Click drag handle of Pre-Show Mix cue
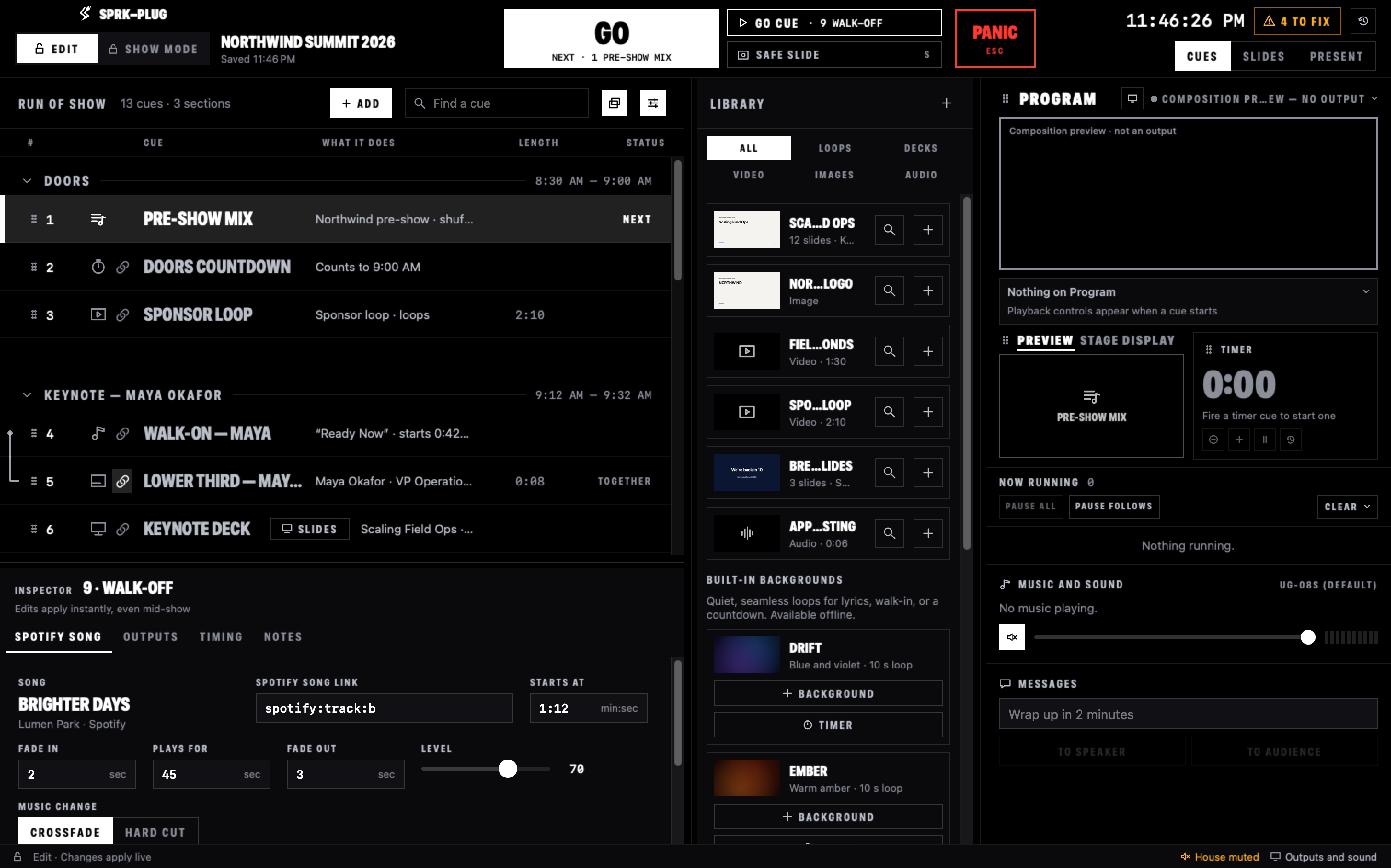Screen dimensions: 1391x868 34,219
